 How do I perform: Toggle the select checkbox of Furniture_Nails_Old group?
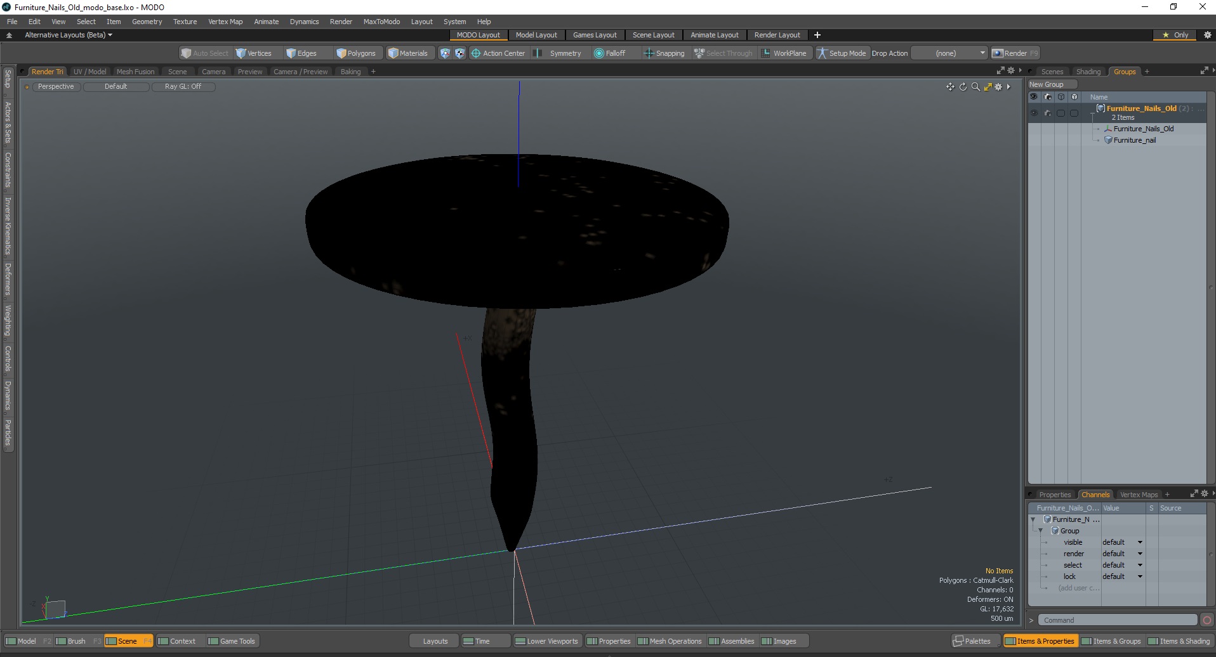click(x=1061, y=113)
